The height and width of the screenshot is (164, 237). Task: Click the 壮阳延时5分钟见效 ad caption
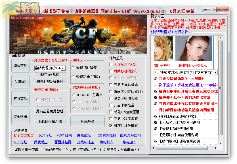pyautogui.click(x=194, y=66)
